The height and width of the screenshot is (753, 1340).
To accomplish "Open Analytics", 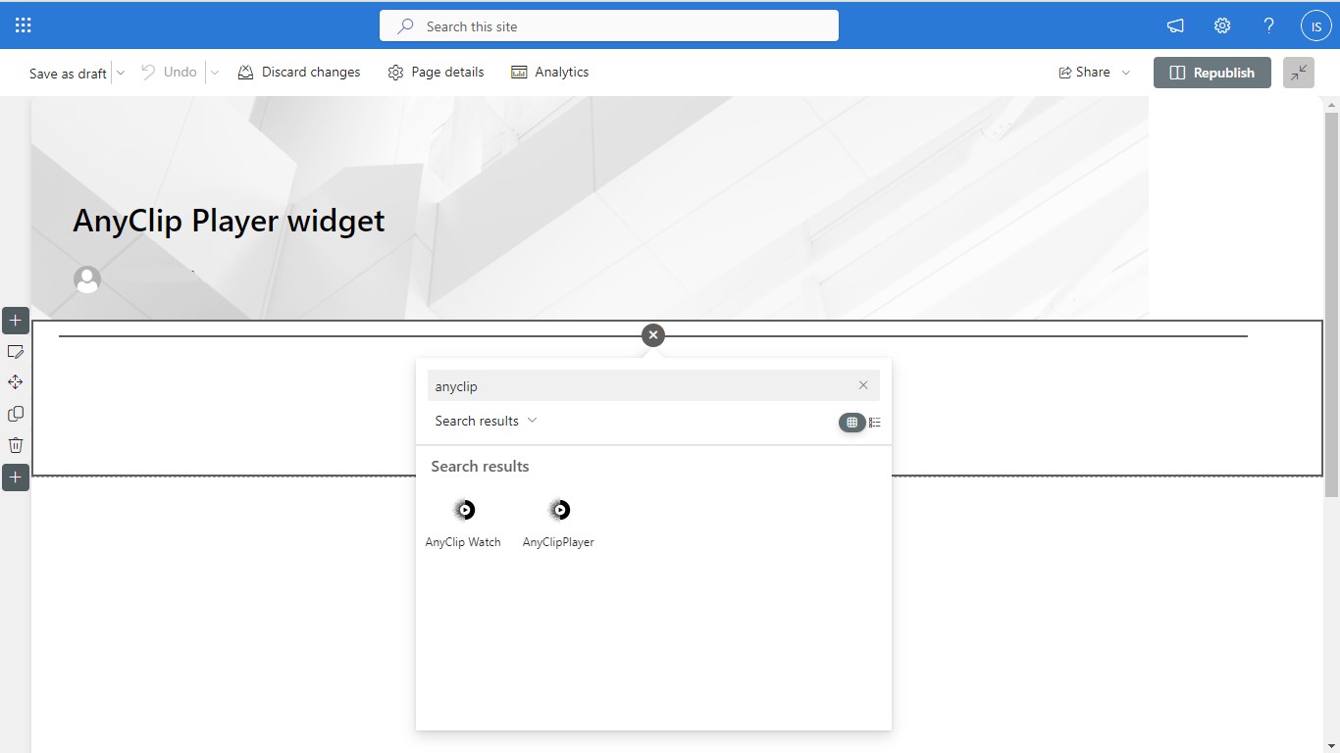I will click(x=550, y=73).
